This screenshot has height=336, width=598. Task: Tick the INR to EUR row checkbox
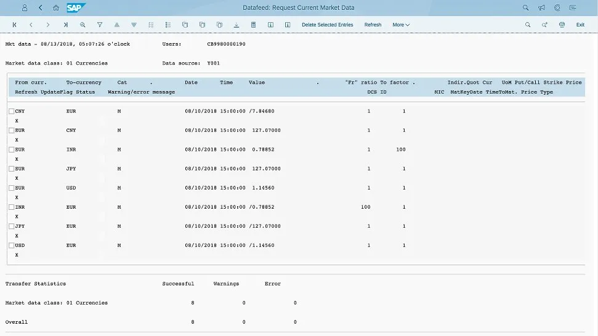tap(11, 207)
